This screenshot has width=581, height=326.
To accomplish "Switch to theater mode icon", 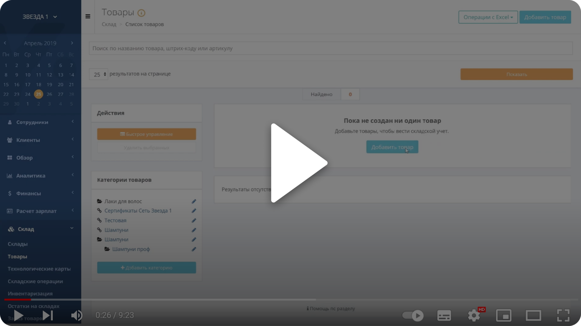I will 533,315.
